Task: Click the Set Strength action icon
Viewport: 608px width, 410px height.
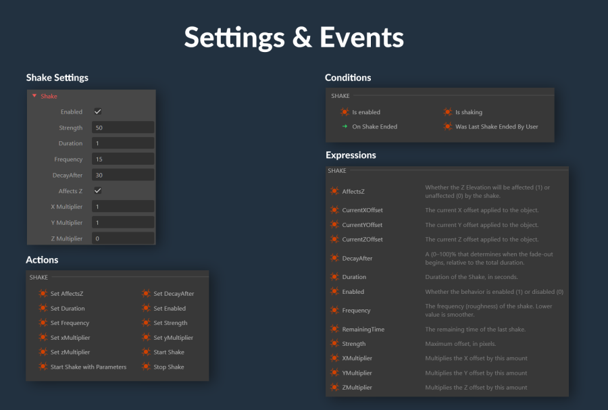Action: (x=146, y=322)
